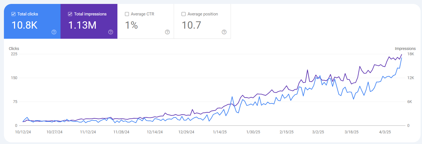
Task: Click the tall purple impressions spike before 3/2/25
Action: click(x=307, y=70)
